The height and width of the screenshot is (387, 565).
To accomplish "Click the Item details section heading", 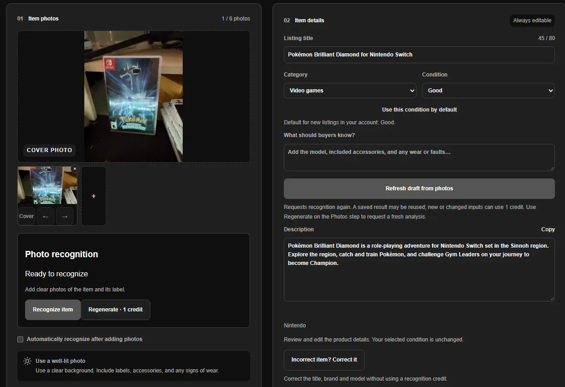I will [309, 20].
